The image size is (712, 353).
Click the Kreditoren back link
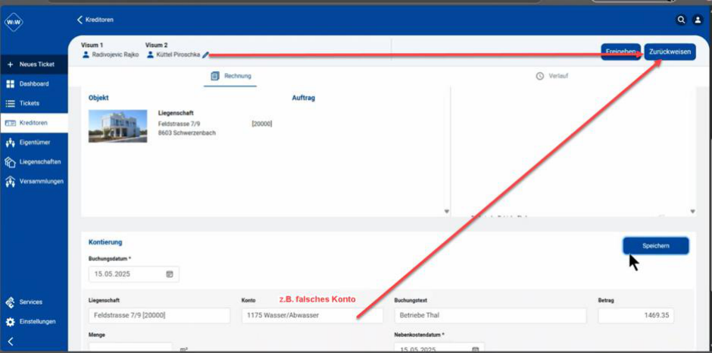coord(95,20)
